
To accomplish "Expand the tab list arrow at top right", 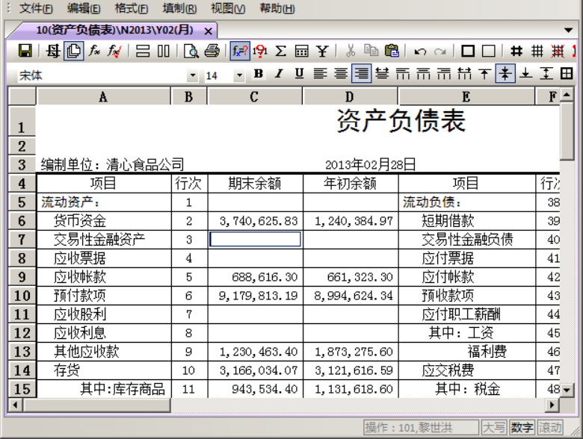I will 569,30.
